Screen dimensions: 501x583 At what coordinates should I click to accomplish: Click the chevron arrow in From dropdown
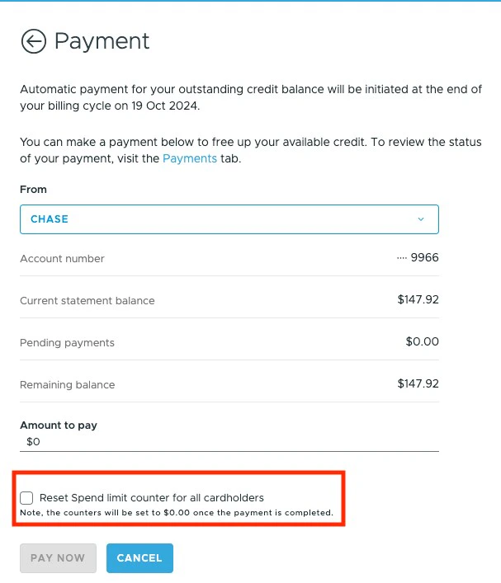tap(421, 219)
